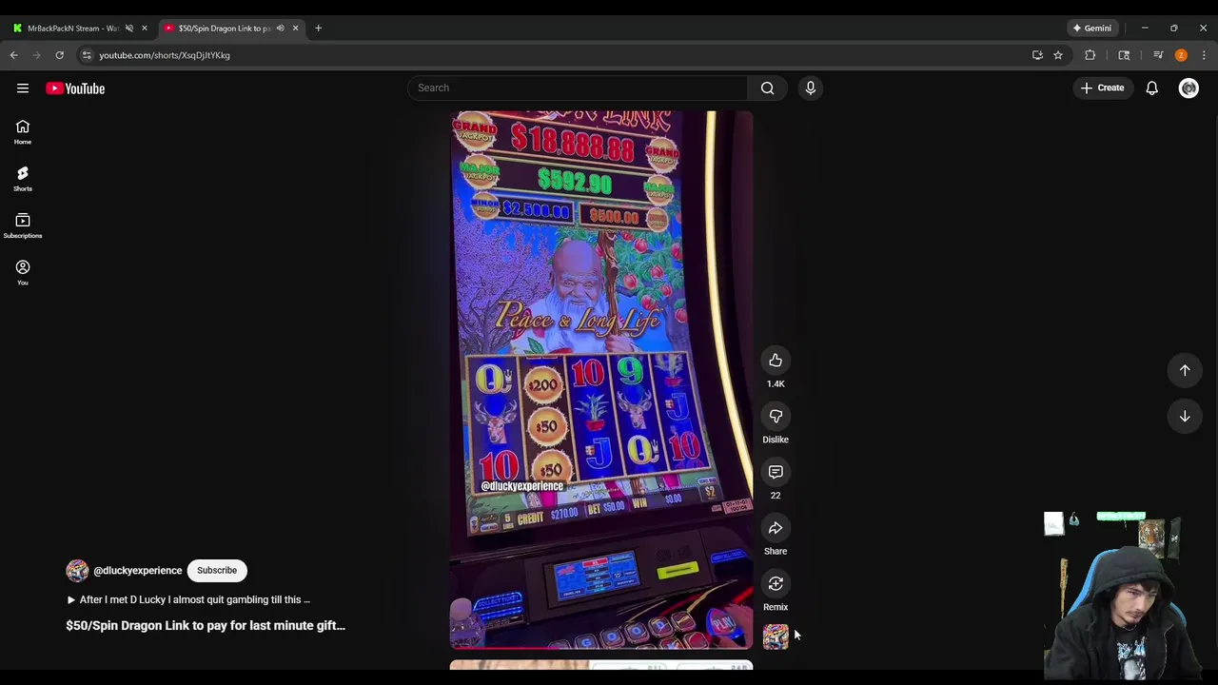Open the 22 comments panel
This screenshot has height=685, width=1218.
[776, 473]
